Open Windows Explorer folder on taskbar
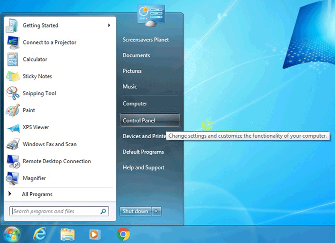Screen dimensions: 335x243 point(67,235)
